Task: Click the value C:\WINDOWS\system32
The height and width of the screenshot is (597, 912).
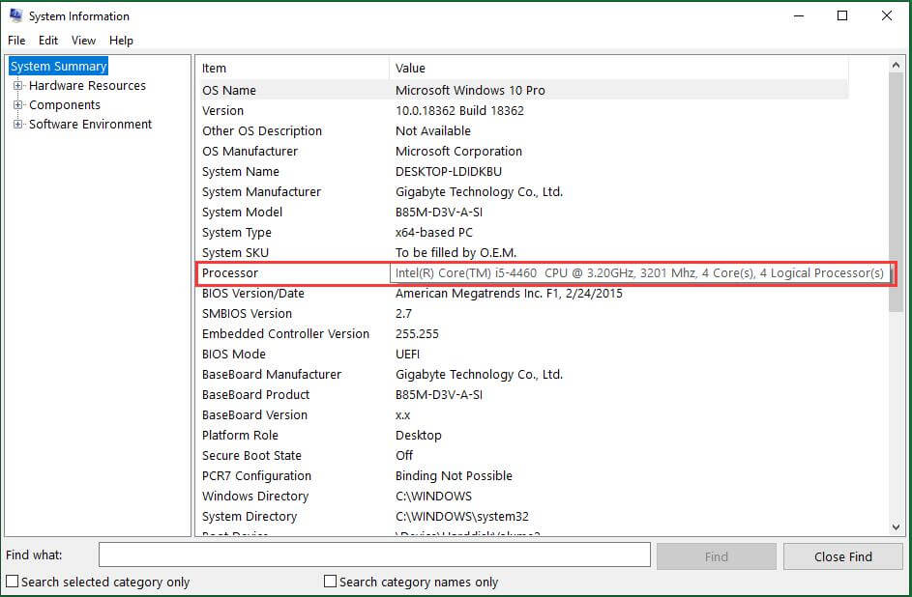Action: click(462, 516)
